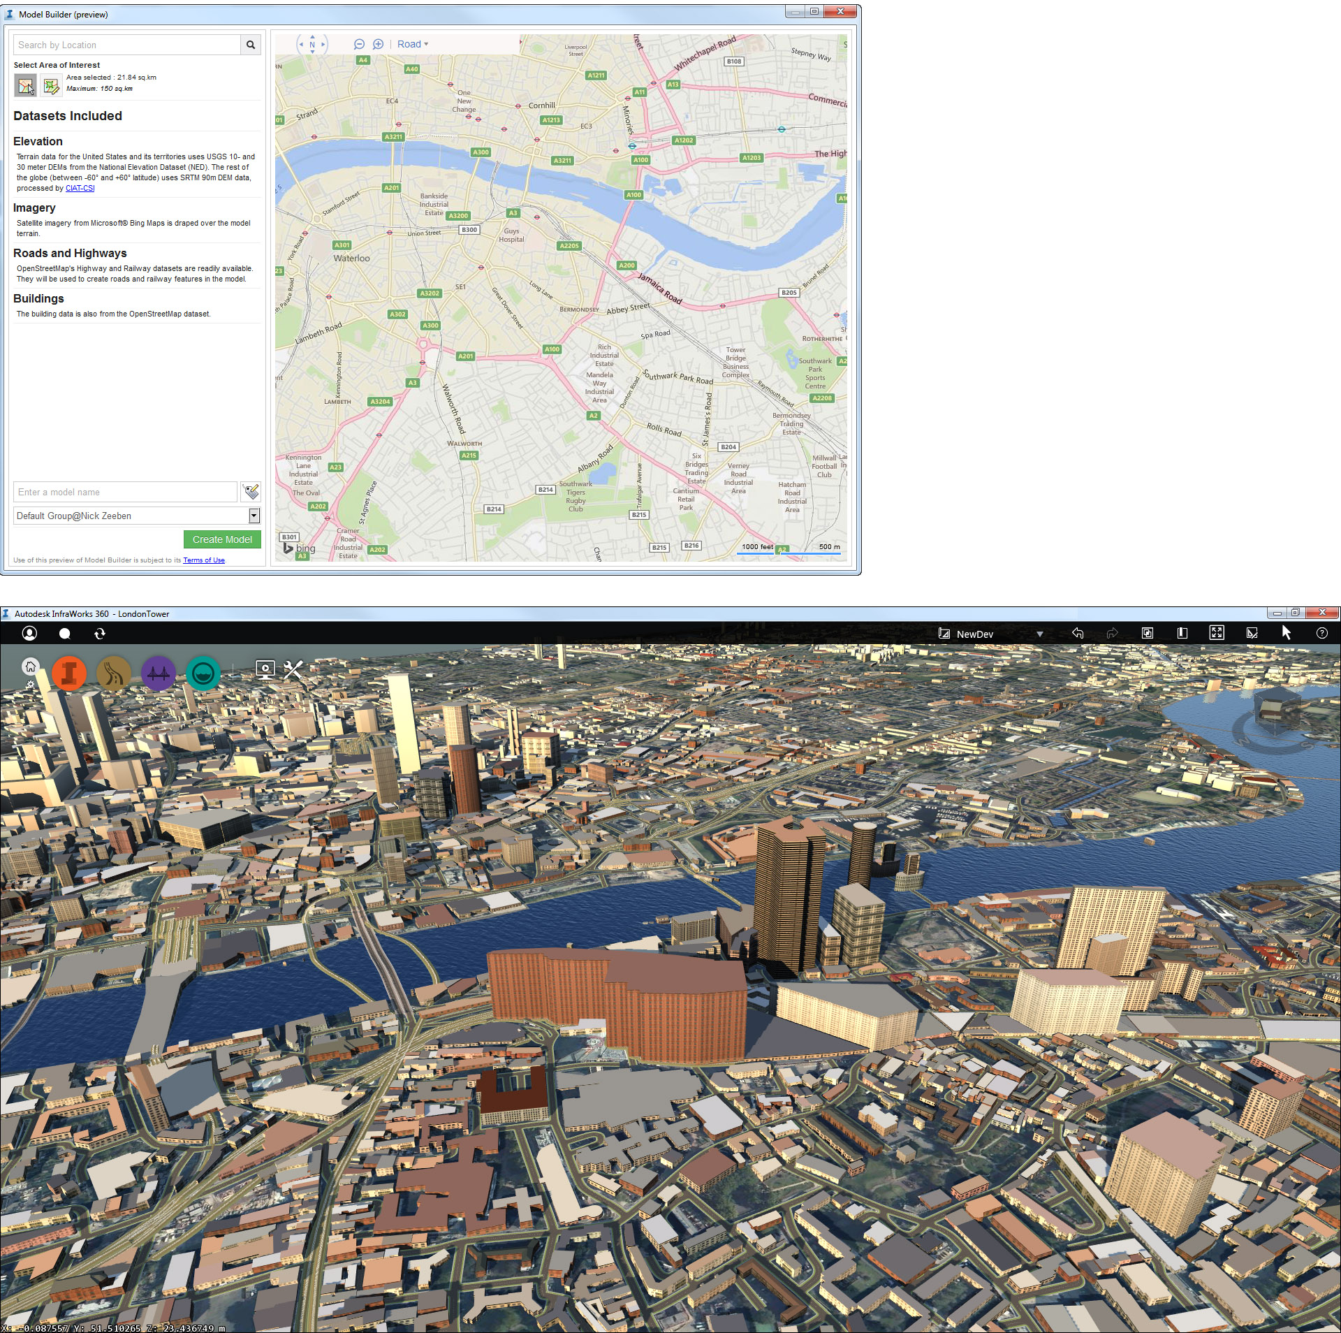Open the Default Group@Nick Zeeben dropdown
Screen dimensions: 1341x1333
click(x=137, y=516)
